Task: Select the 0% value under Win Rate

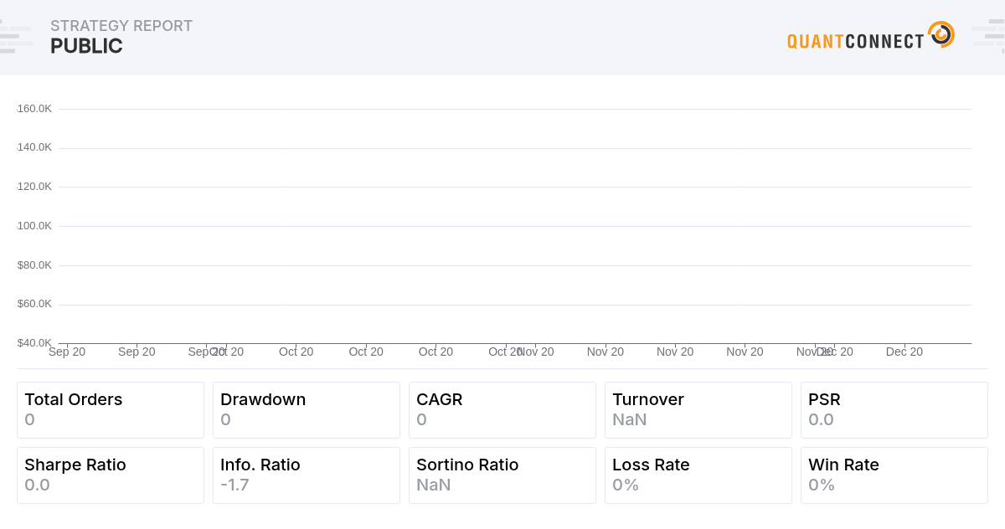Action: pyautogui.click(x=822, y=485)
